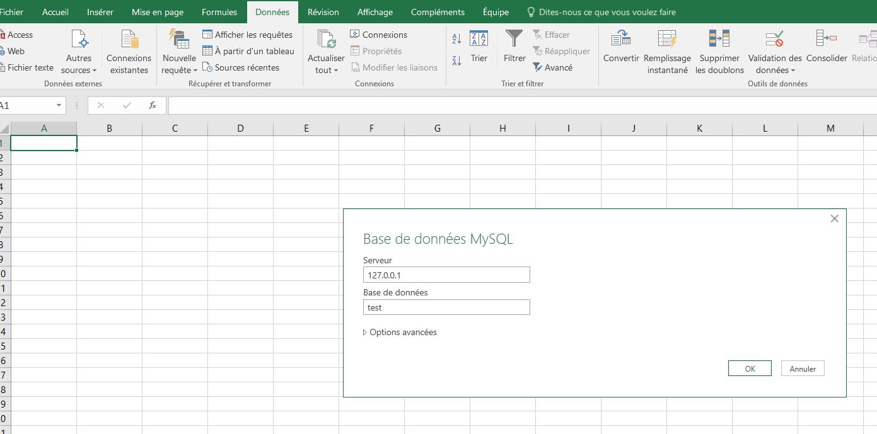Import from Fichier texte

point(27,67)
